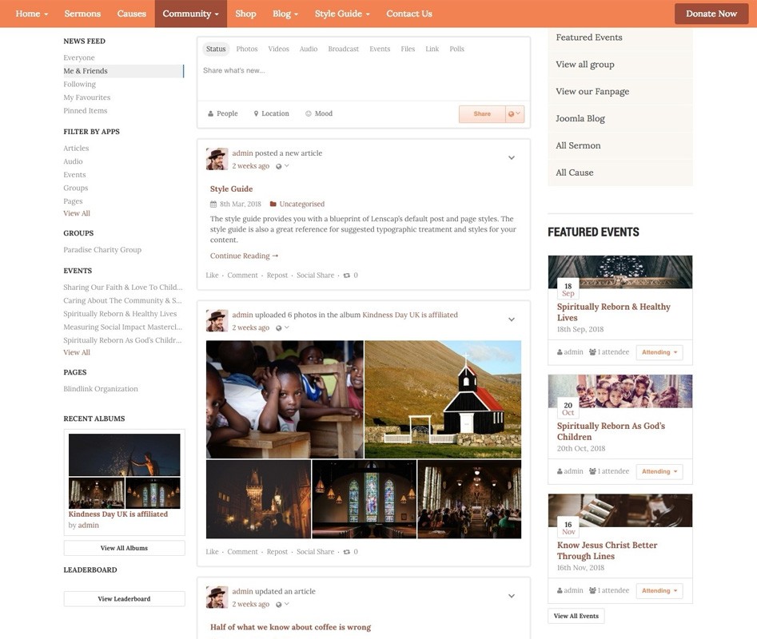Open the black church photo thumbnail

click(443, 399)
